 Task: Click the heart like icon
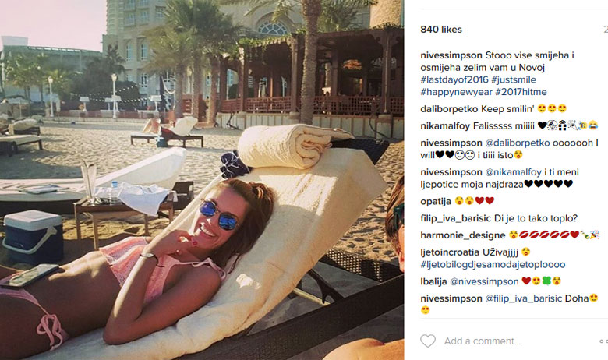click(x=428, y=341)
